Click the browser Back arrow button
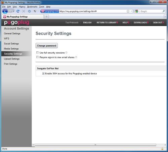The height and width of the screenshot is (152, 168). pos(5,11)
